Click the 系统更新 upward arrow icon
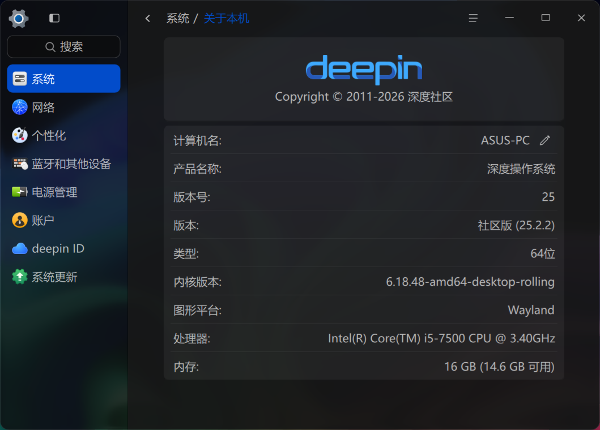Viewport: 600px width, 430px height. (19, 277)
